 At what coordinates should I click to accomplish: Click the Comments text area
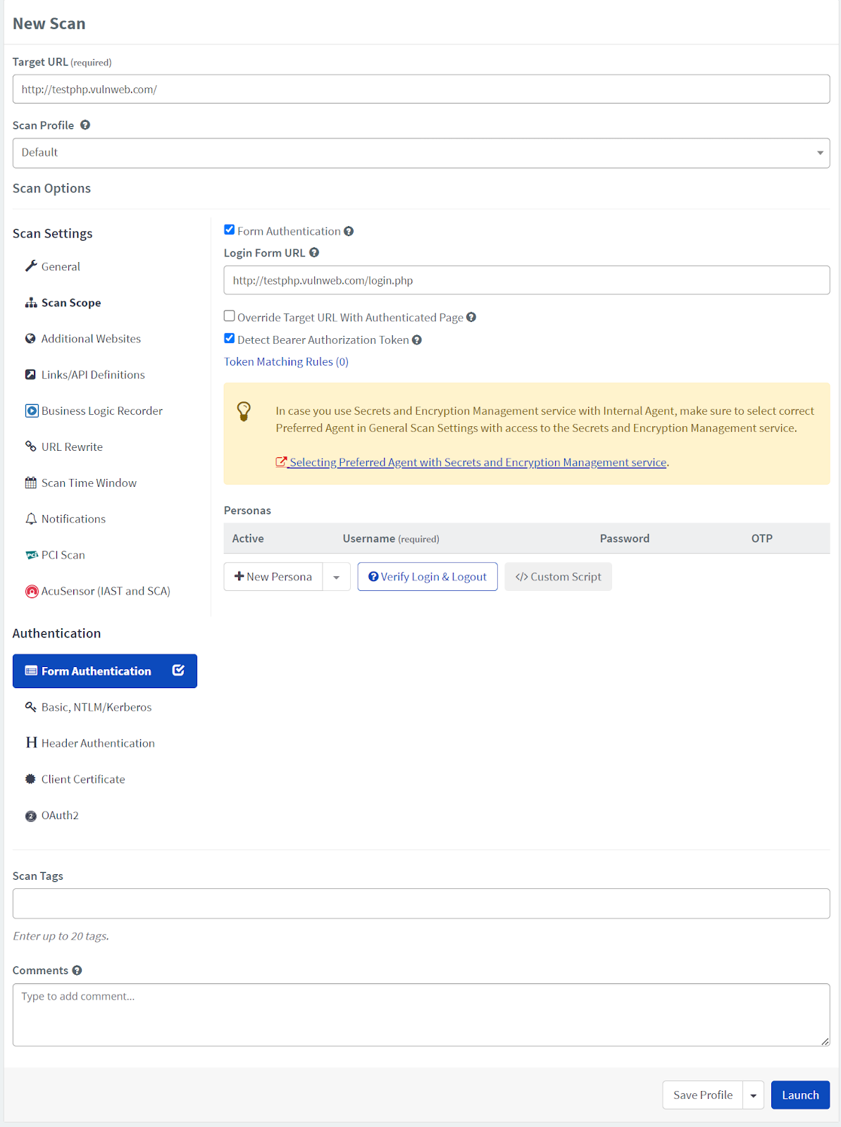pyautogui.click(x=421, y=1015)
